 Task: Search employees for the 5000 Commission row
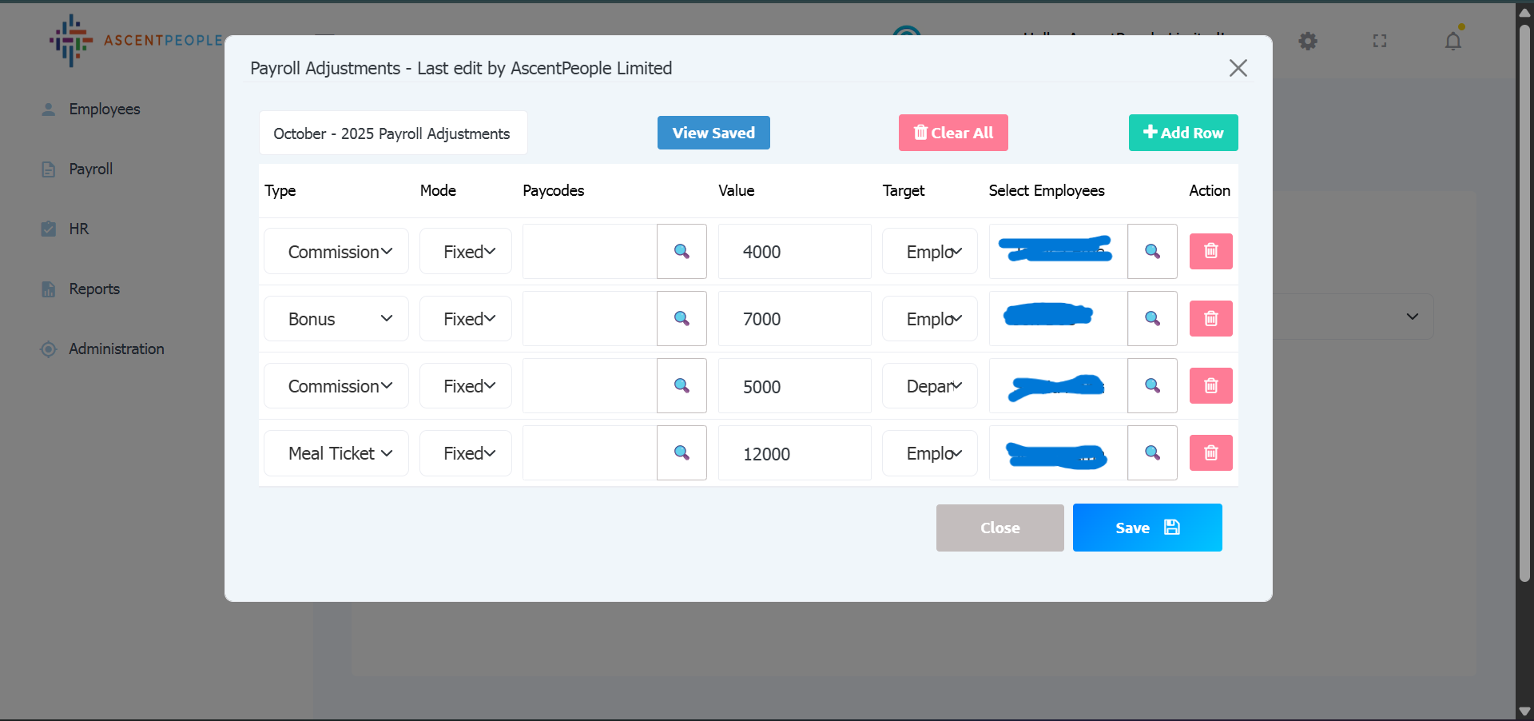1152,385
